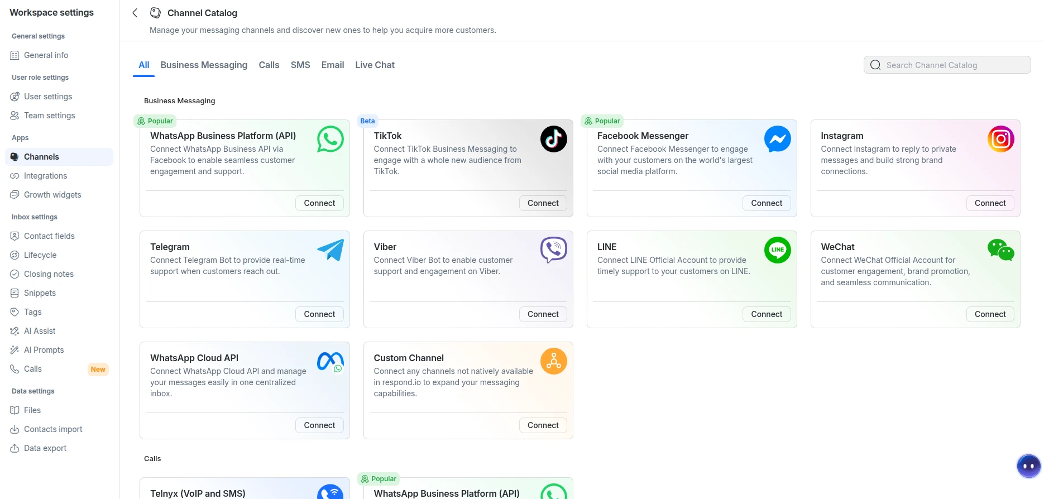This screenshot has height=499, width=1044.
Task: Switch to the Calls tab
Action: 269,65
